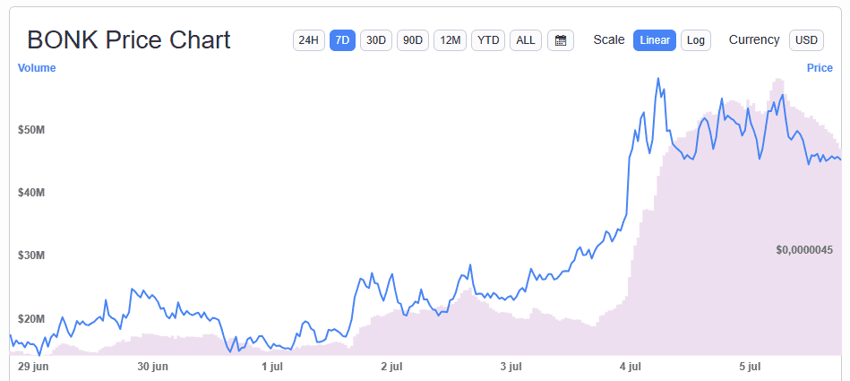Click the Volume axis label
The width and height of the screenshot is (850, 381).
pyautogui.click(x=37, y=68)
